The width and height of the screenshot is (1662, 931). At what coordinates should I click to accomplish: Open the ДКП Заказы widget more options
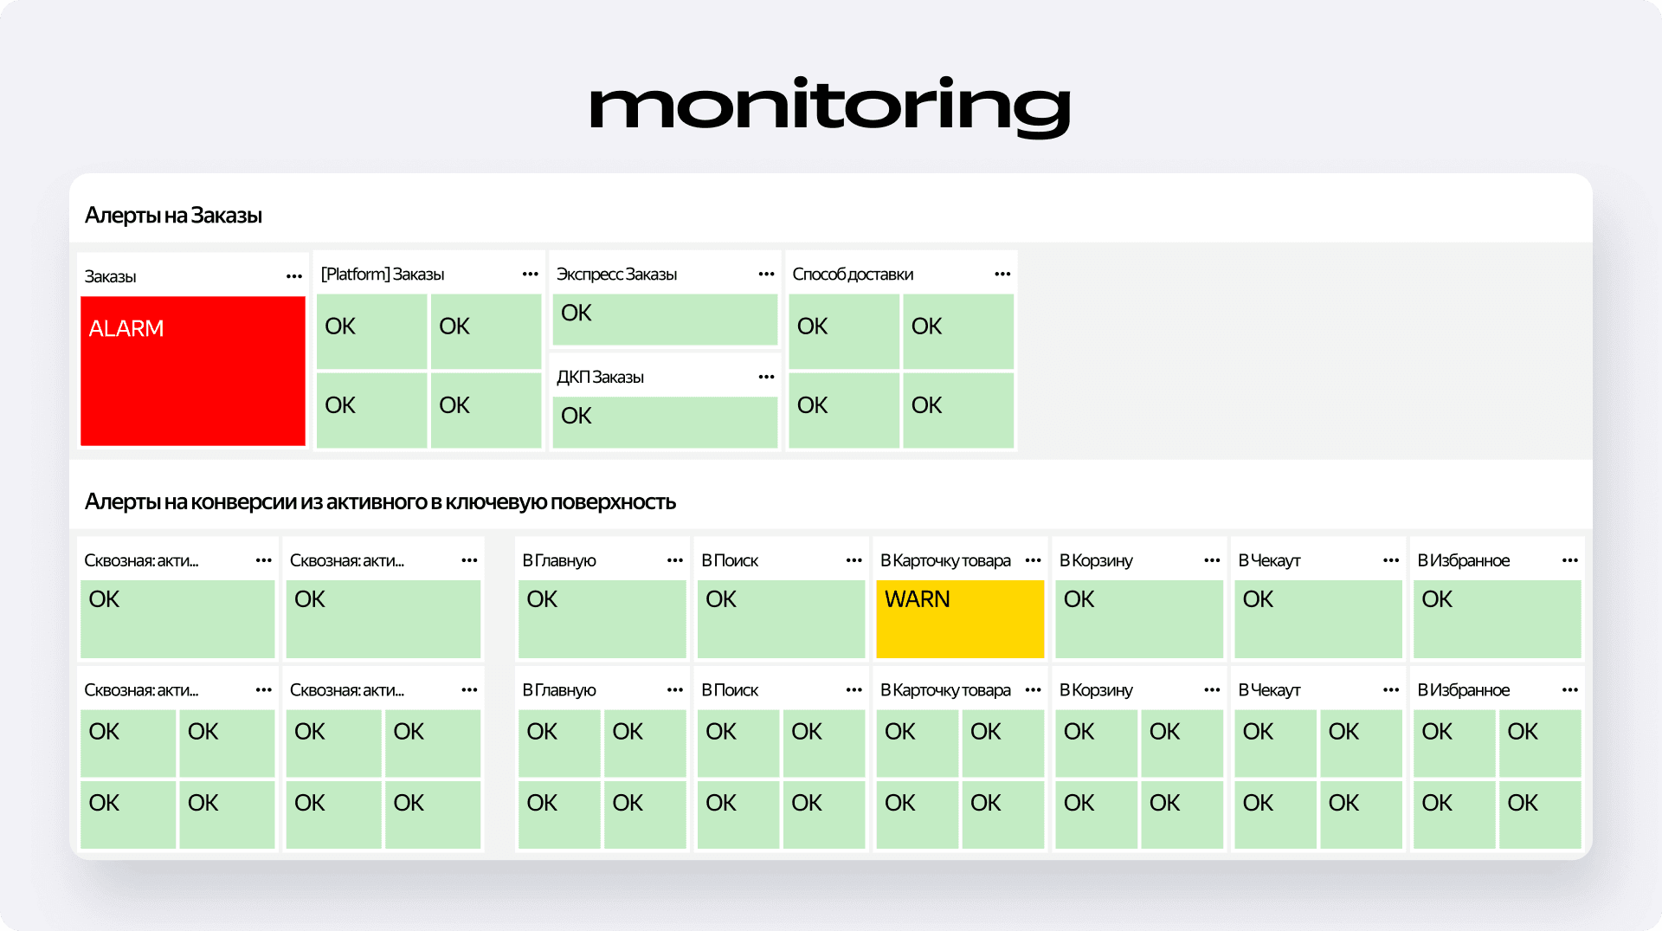[x=766, y=377]
